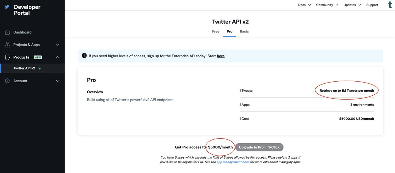The height and width of the screenshot is (173, 395).
Task: Click the Developer Portal title
Action: (x=27, y=10)
